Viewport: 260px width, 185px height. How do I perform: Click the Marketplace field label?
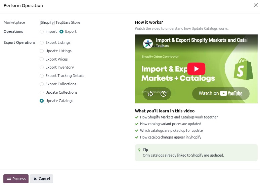(14, 22)
